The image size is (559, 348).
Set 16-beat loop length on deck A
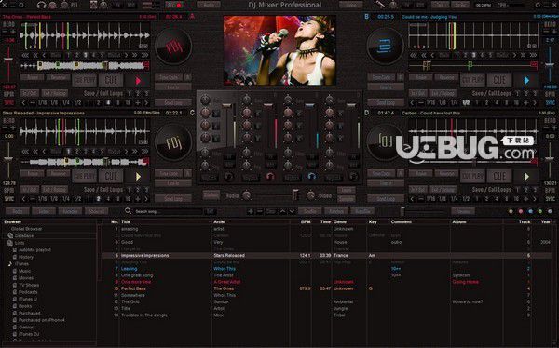[x=128, y=103]
